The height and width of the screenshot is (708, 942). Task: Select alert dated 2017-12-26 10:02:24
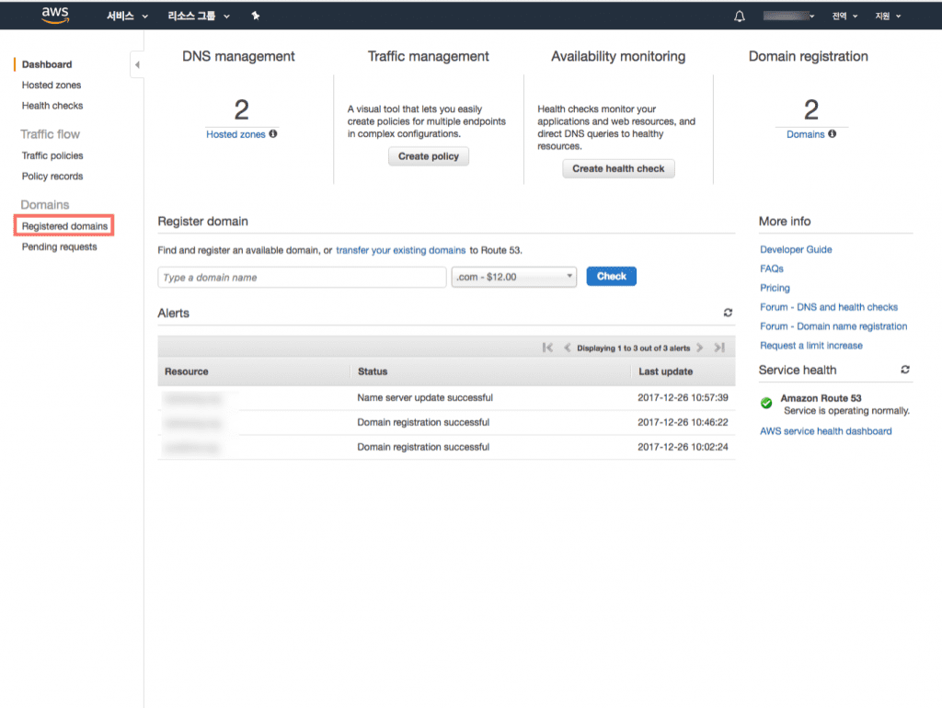(446, 447)
